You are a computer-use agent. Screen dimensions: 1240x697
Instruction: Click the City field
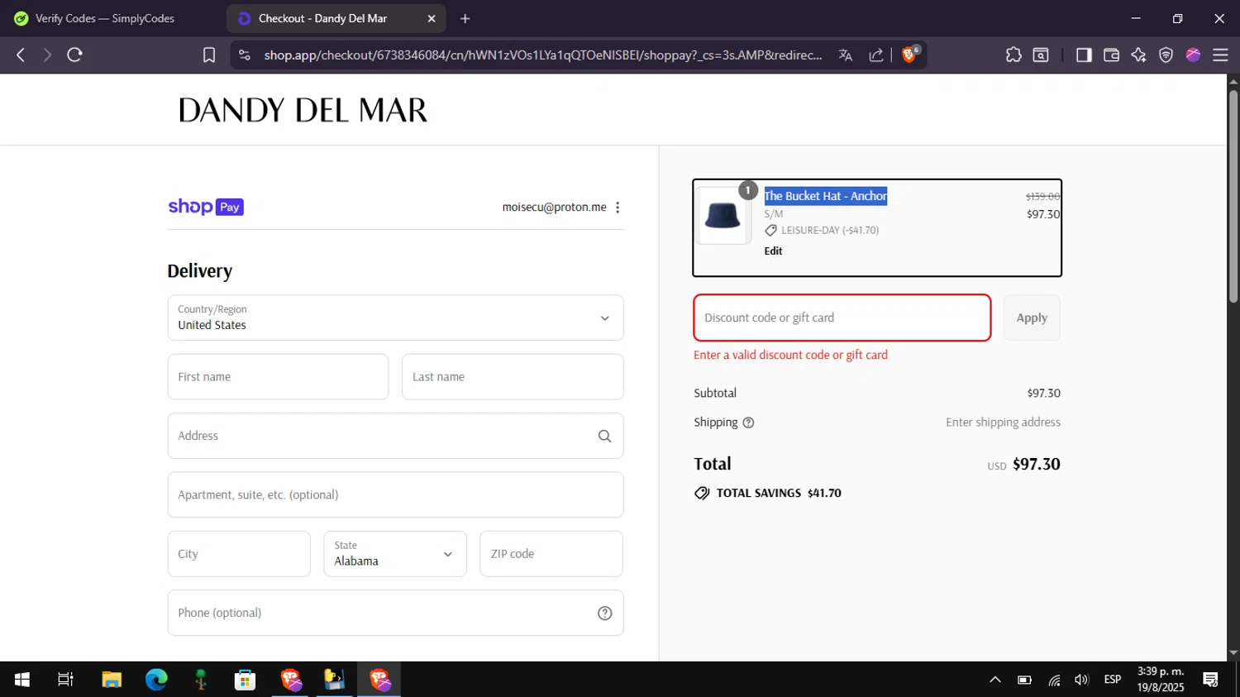[x=239, y=554]
